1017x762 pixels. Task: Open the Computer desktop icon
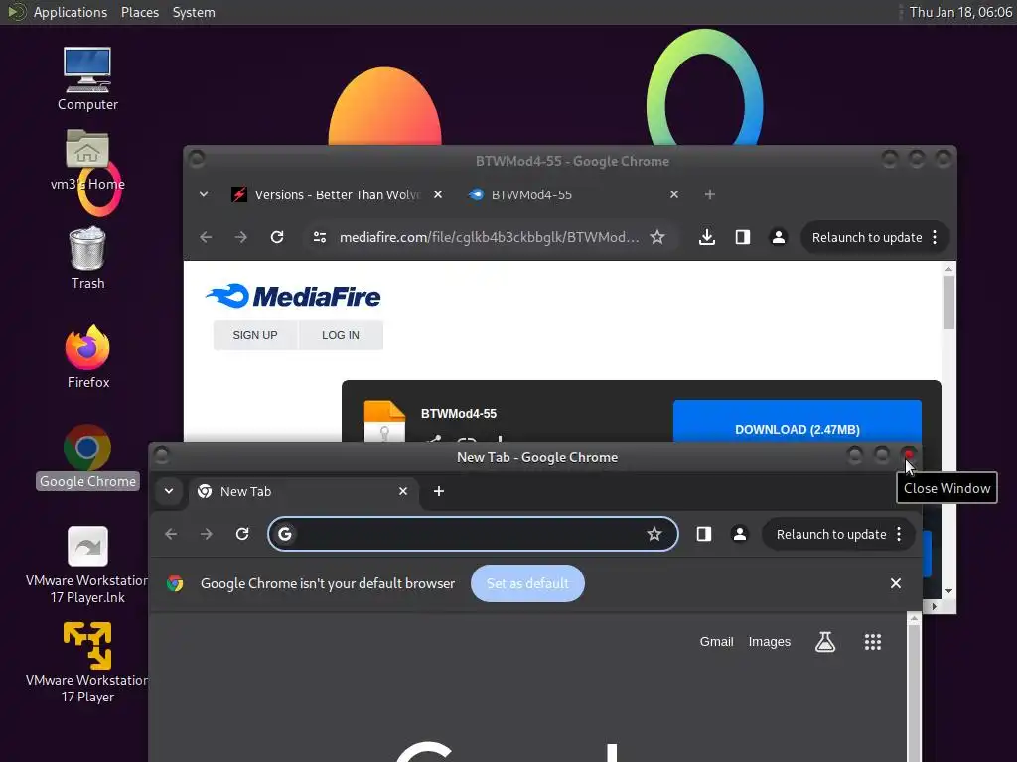click(87, 79)
